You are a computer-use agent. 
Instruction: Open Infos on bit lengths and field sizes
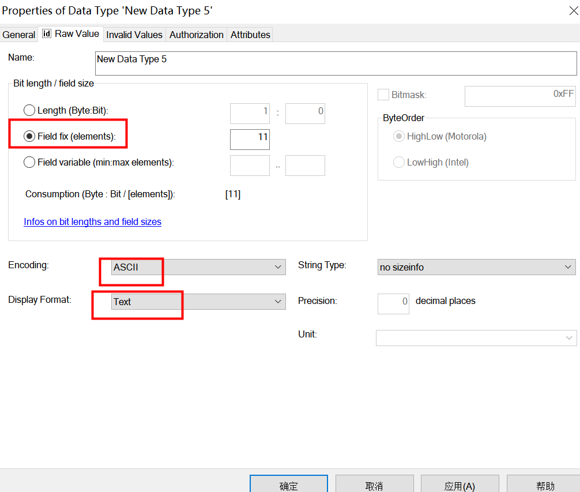(92, 221)
